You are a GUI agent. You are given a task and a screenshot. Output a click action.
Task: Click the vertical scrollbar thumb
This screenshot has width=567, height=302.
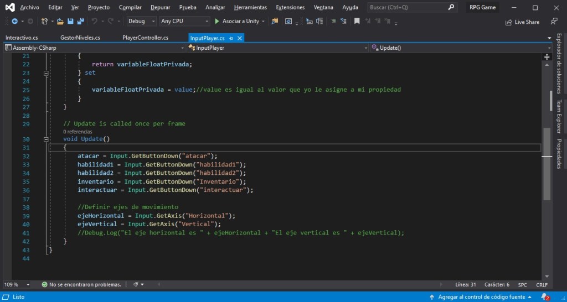tap(547, 164)
